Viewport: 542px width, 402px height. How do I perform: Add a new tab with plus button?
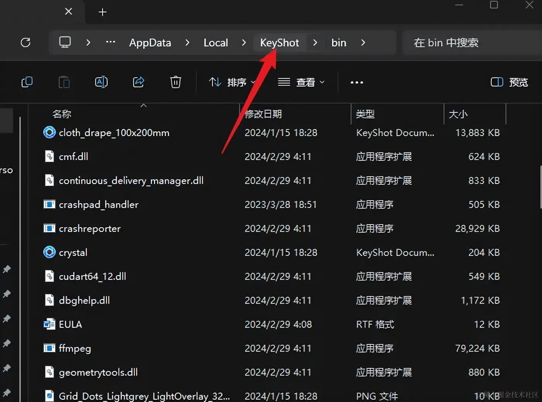point(103,12)
